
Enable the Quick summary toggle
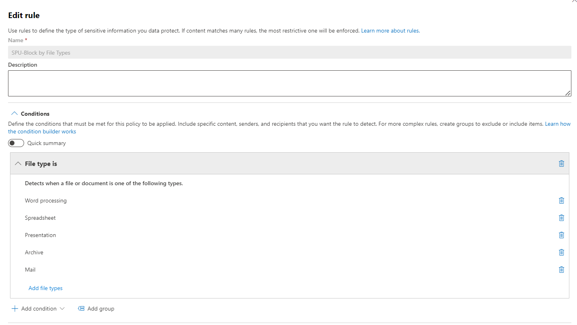coord(16,143)
